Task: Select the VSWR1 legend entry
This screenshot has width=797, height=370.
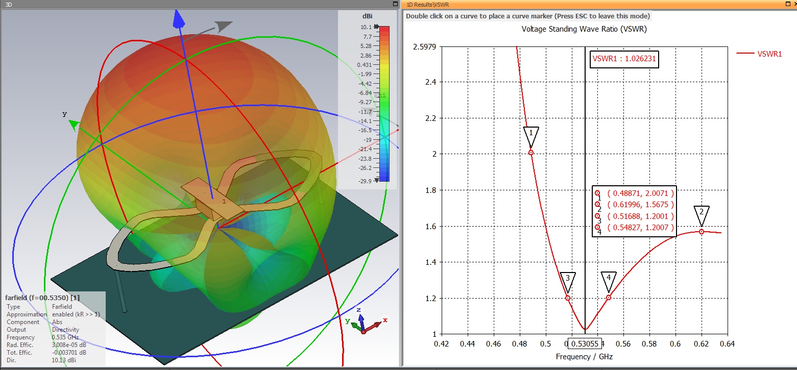Action: coord(758,54)
